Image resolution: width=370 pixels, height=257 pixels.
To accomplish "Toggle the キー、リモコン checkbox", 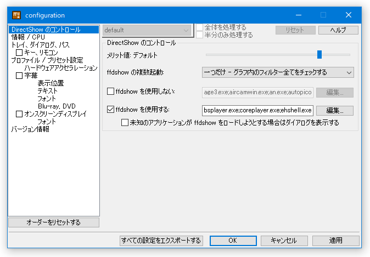I will tap(19, 52).
